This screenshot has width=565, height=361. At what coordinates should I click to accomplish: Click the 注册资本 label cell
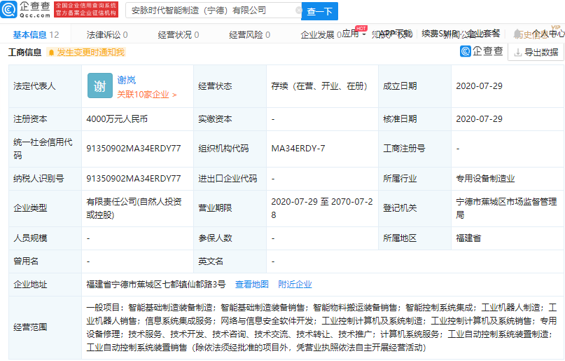coord(46,118)
